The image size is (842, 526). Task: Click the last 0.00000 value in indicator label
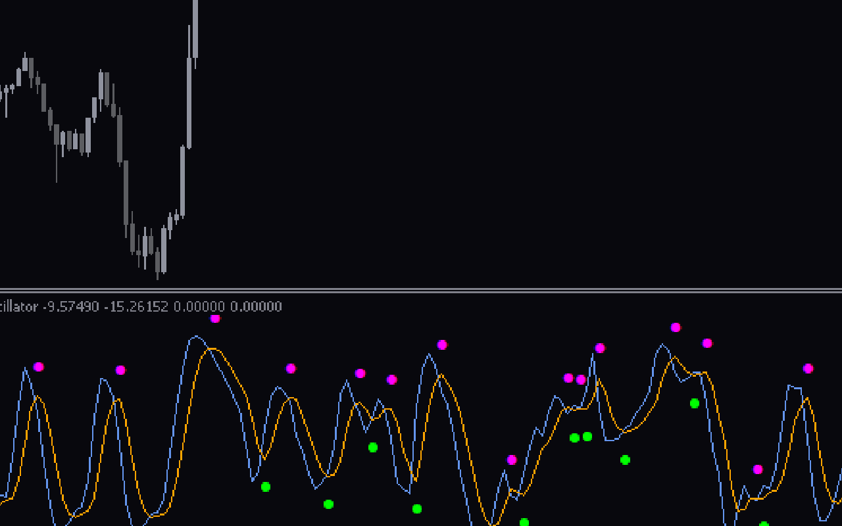click(x=257, y=306)
